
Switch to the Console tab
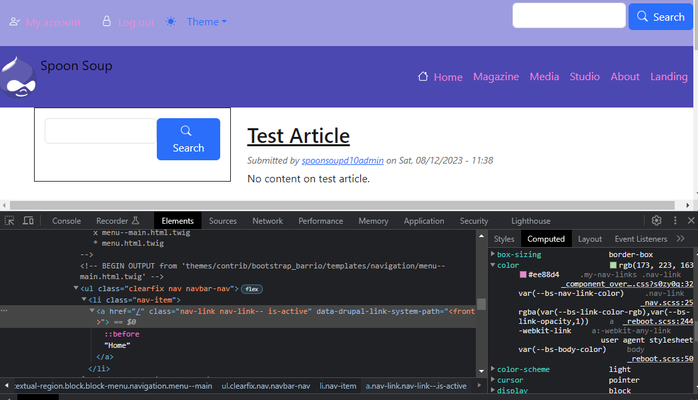66,220
